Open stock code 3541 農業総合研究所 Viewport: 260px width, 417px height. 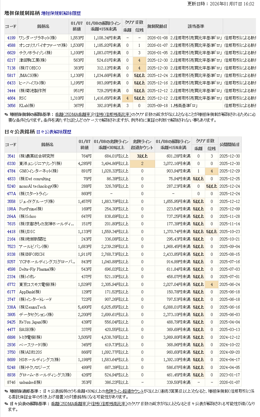[11, 156]
